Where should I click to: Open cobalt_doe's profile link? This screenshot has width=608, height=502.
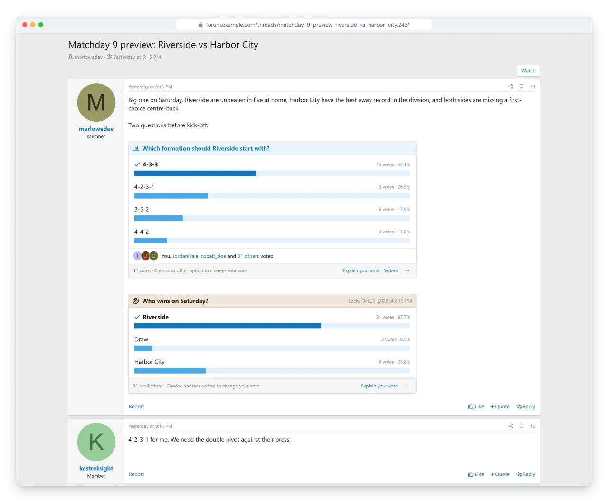point(213,256)
